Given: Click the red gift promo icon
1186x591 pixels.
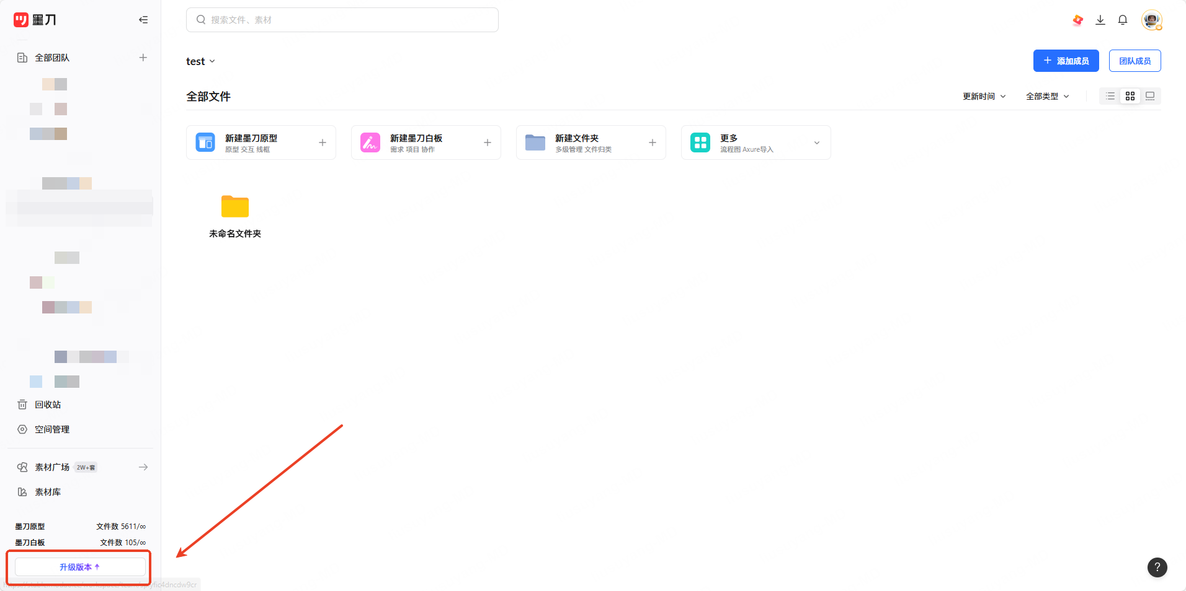Looking at the screenshot, I should (1078, 20).
